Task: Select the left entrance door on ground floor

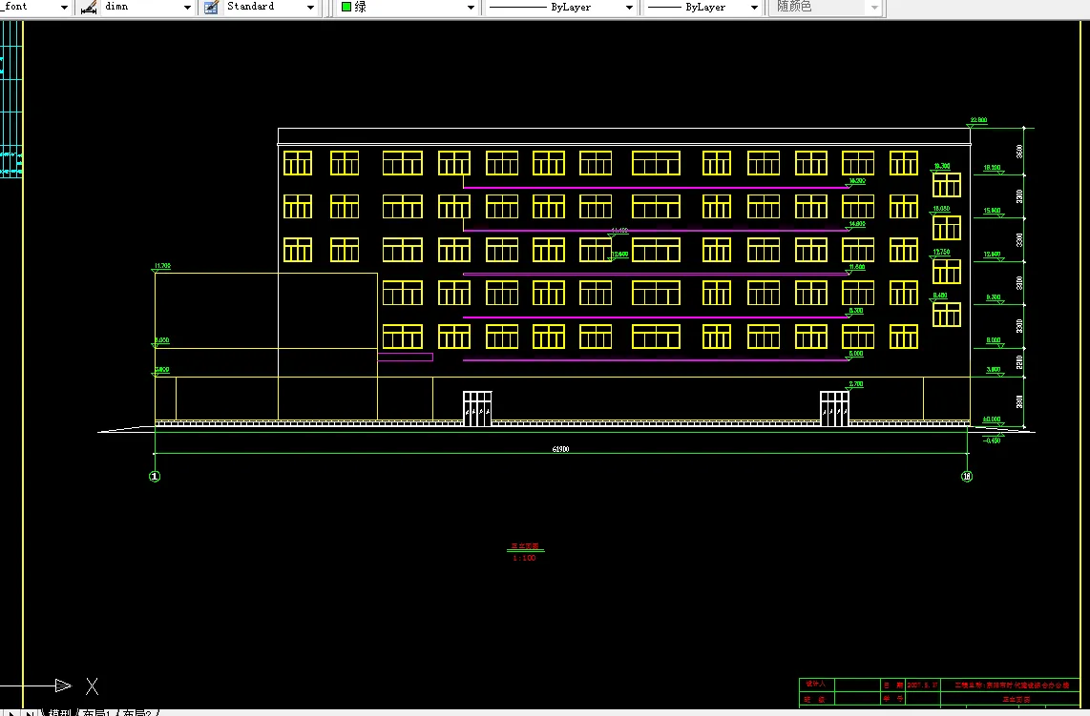Action: tap(477, 408)
